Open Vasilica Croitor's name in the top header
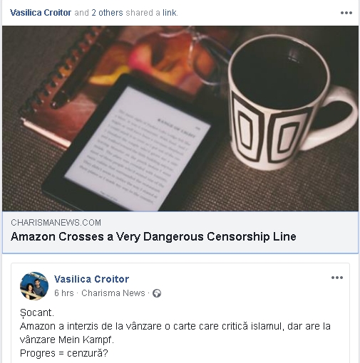360x363 pixels. [41, 13]
